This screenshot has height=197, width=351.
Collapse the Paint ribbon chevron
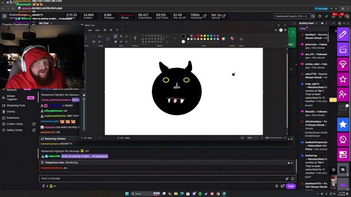[286, 45]
